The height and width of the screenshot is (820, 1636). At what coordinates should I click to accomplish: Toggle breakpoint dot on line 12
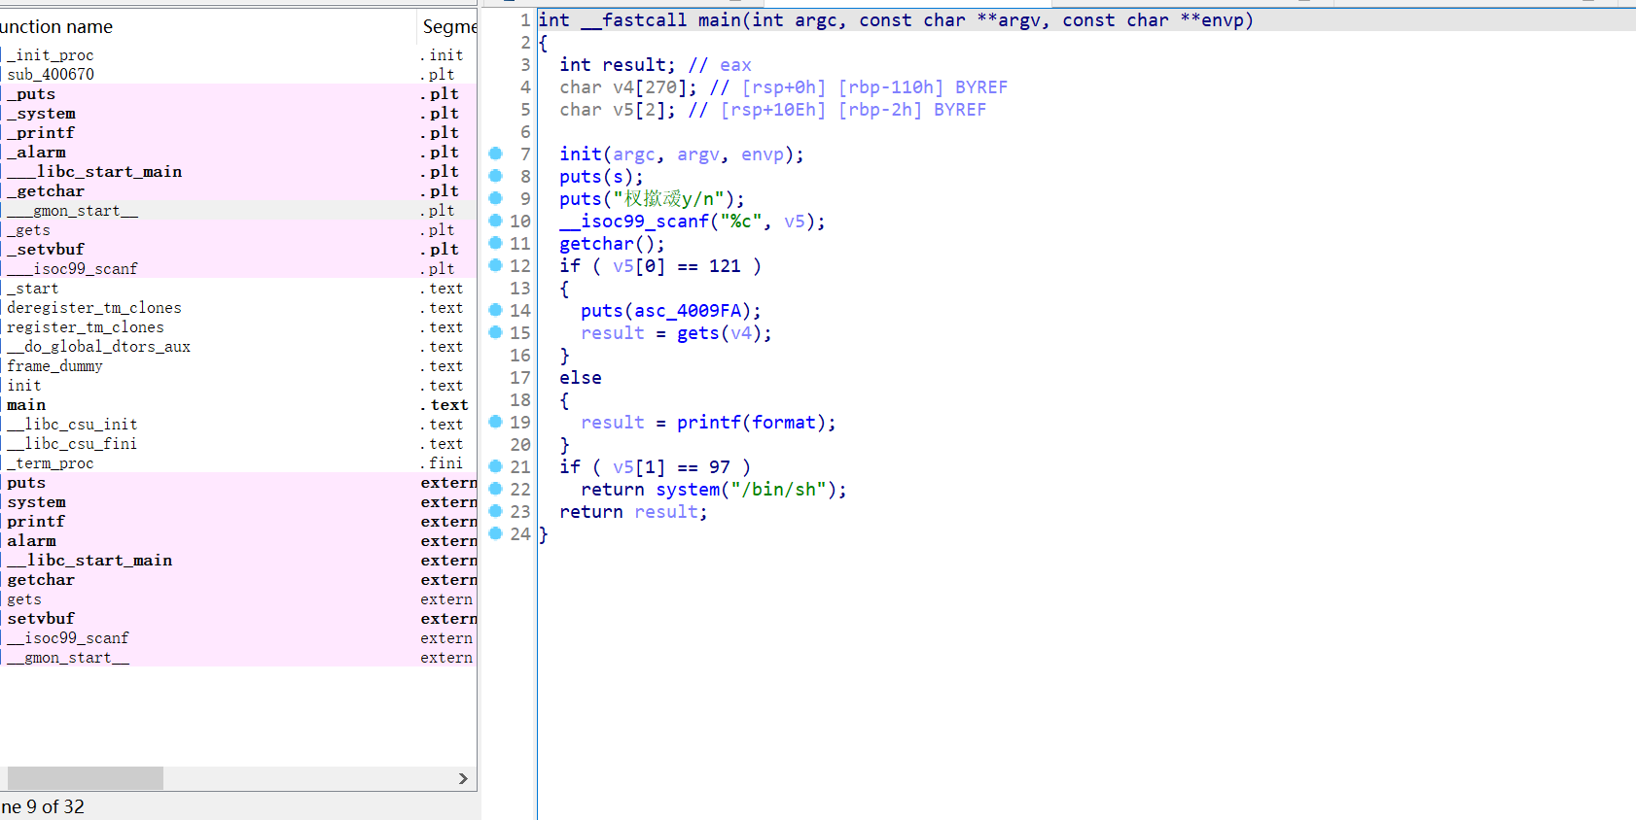[x=495, y=265]
